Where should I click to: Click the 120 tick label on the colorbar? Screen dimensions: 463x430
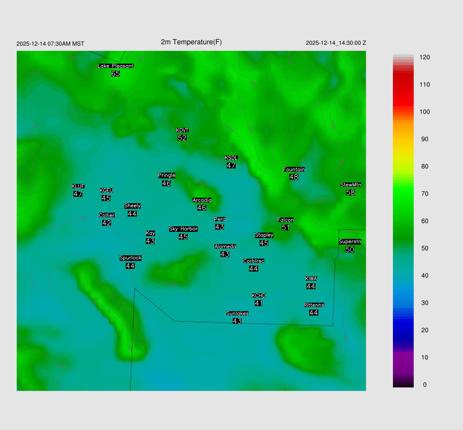click(424, 57)
